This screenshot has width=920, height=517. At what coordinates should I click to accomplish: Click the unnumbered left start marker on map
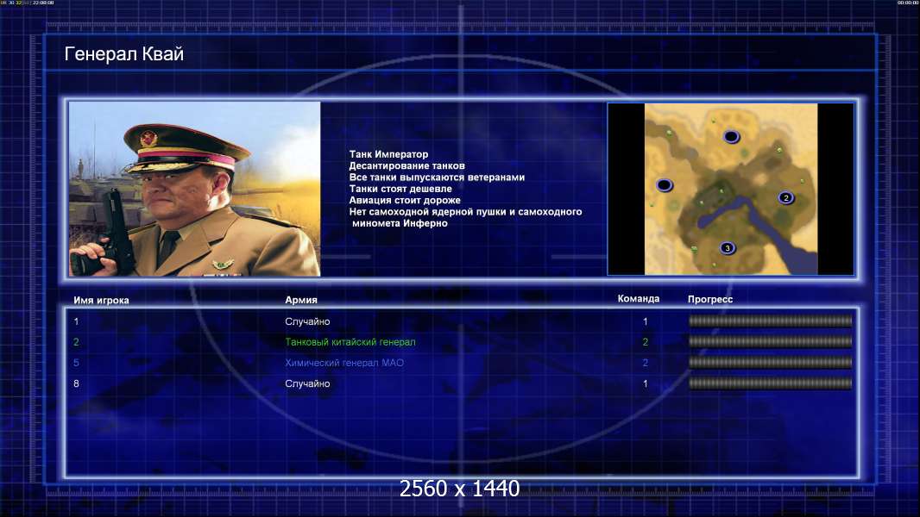(x=665, y=185)
